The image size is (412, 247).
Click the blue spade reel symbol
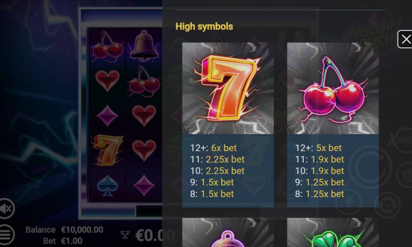(107, 185)
